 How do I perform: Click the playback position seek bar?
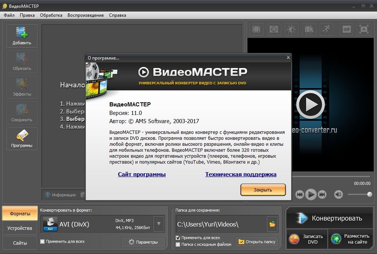(331, 177)
